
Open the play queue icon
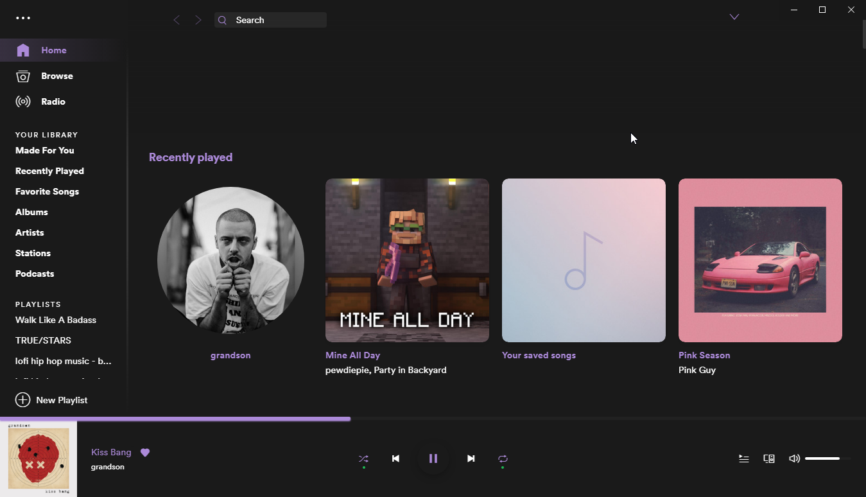(x=744, y=458)
